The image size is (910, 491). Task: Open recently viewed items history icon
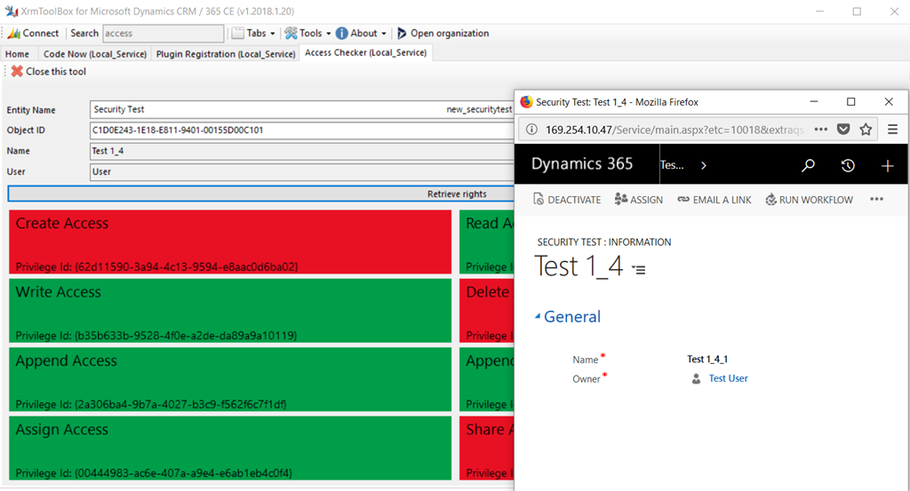click(x=848, y=166)
